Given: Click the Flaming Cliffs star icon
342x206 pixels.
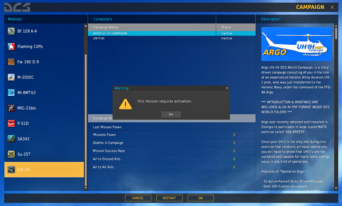Looking at the screenshot, I should (11, 46).
